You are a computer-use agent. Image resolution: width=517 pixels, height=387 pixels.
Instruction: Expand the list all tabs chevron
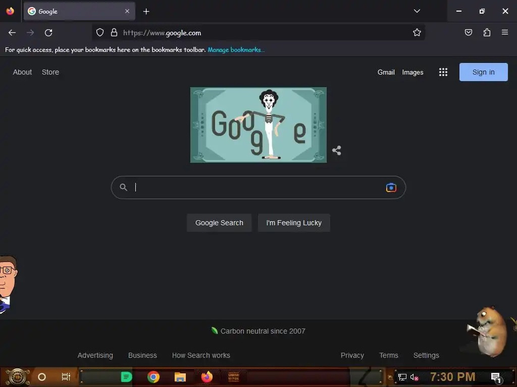click(x=417, y=11)
